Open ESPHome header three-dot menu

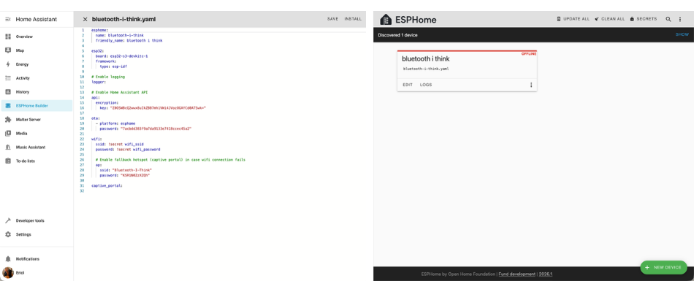680,19
